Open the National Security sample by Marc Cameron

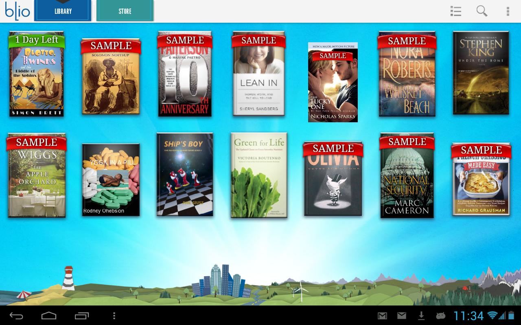tap(407, 177)
